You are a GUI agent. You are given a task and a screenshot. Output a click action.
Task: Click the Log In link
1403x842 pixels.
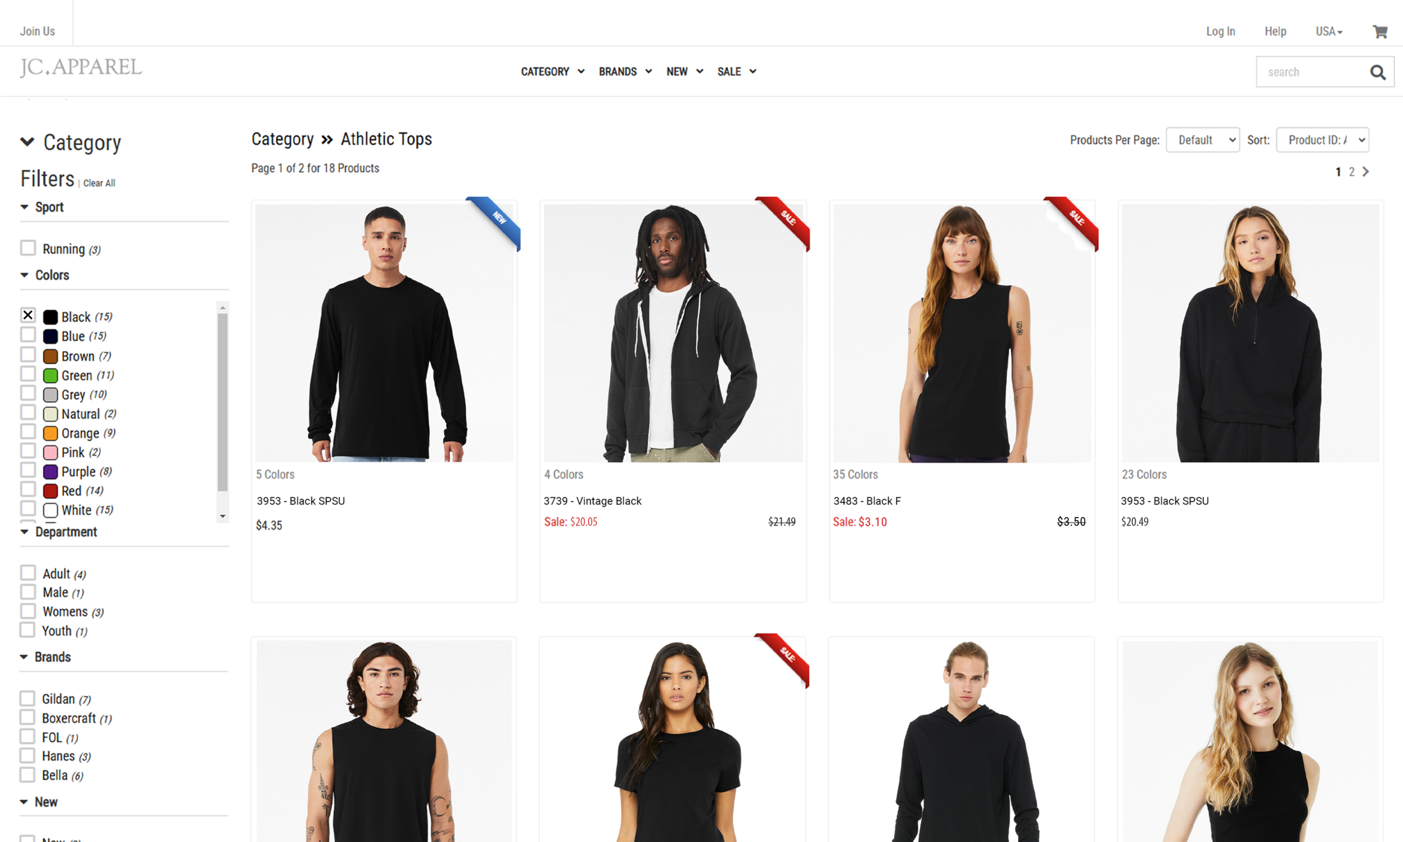pos(1221,31)
